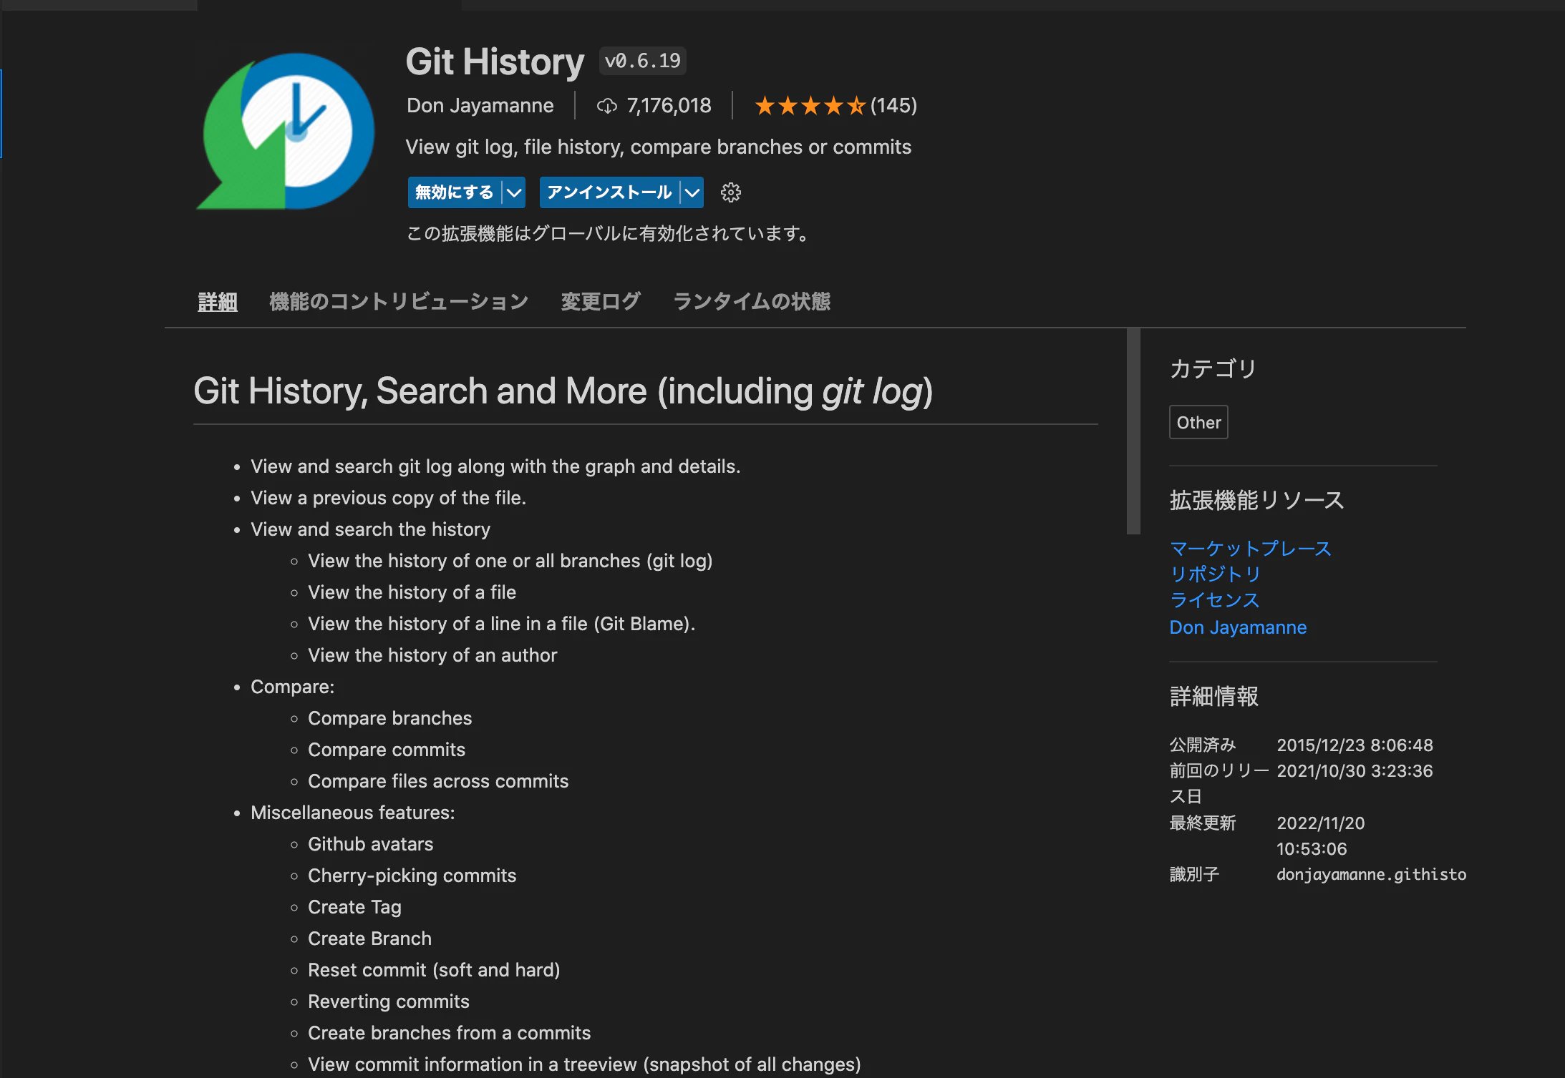Click the v0.6.19 version badge
The height and width of the screenshot is (1078, 1565).
click(x=642, y=61)
